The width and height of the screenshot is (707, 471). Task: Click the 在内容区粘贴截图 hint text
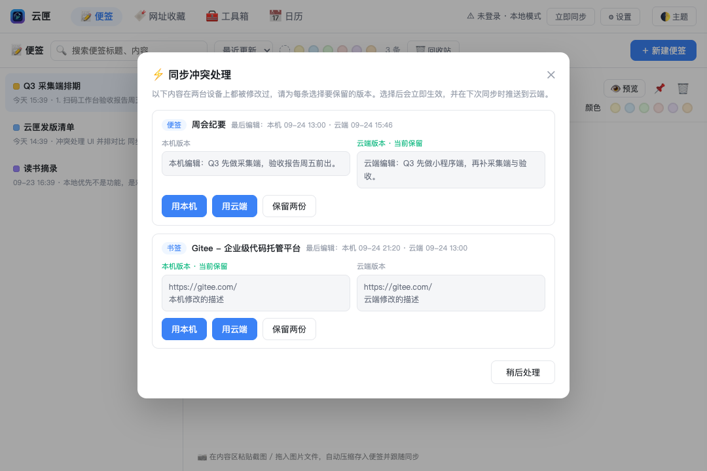[x=308, y=457]
